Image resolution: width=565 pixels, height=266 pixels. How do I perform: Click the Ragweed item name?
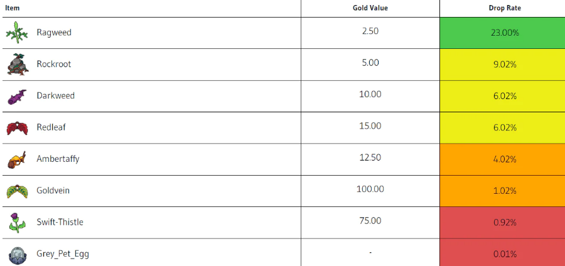tap(54, 33)
